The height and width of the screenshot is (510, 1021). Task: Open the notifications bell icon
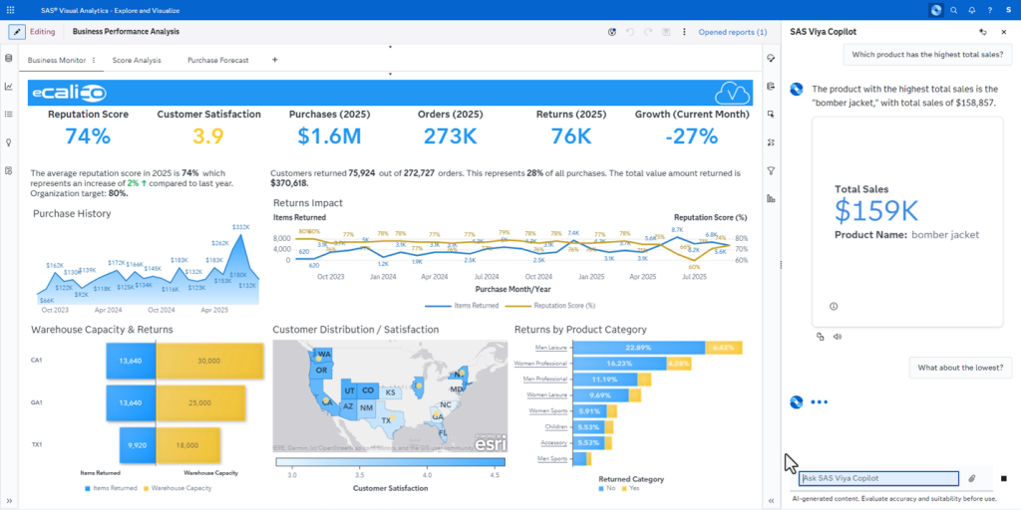pos(971,10)
